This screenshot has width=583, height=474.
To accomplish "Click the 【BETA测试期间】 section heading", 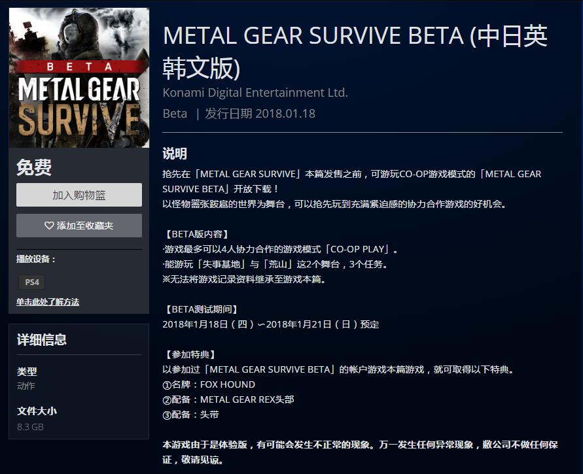I will [x=202, y=309].
